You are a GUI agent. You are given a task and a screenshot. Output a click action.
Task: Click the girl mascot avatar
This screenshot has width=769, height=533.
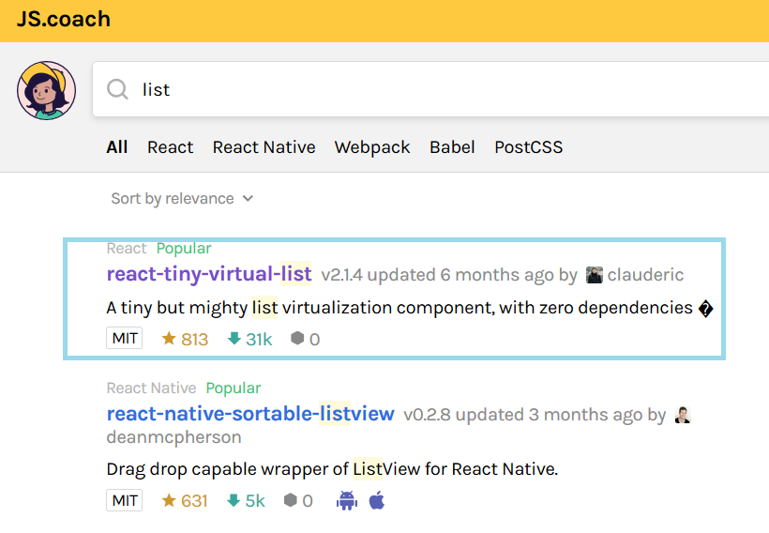[x=46, y=90]
